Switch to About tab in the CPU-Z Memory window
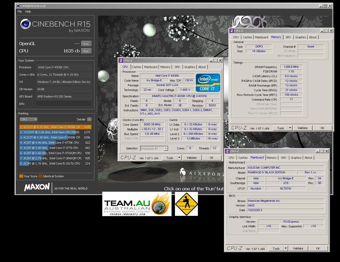Image resolution: width=340 pixels, height=262 pixels. (313, 37)
